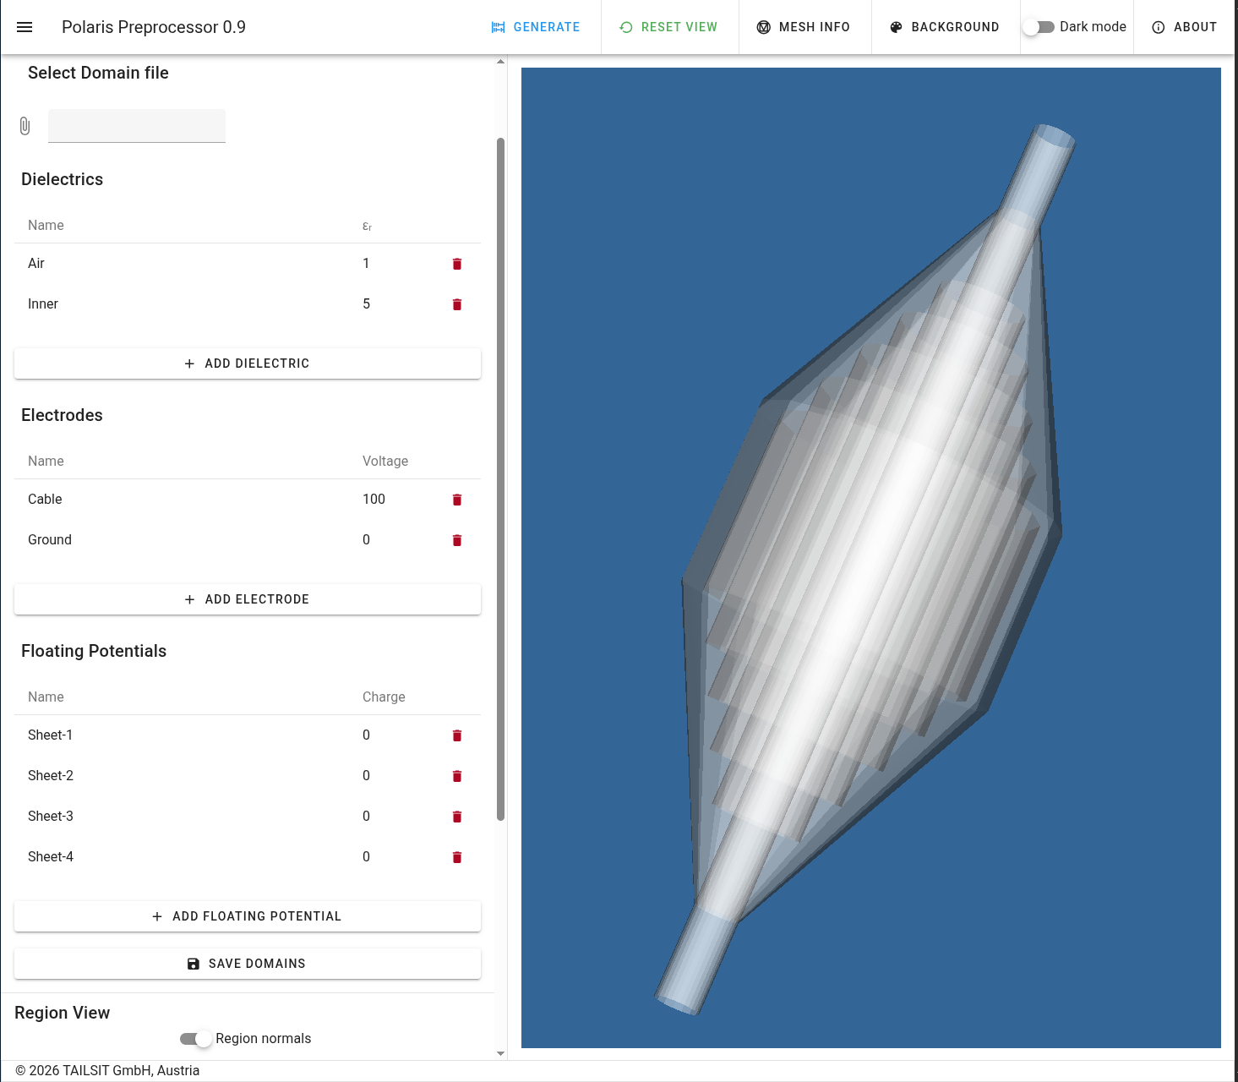
Task: Add a new dielectric
Action: (x=248, y=363)
